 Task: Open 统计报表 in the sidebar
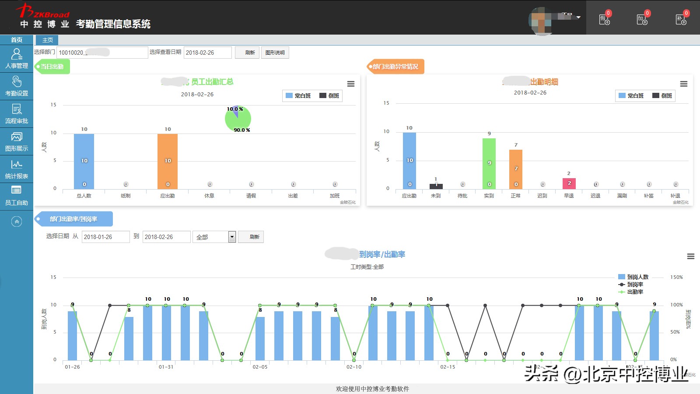pos(17,169)
